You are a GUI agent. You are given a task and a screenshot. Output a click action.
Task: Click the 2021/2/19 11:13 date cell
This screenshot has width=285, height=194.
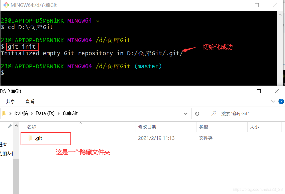coord(156,138)
